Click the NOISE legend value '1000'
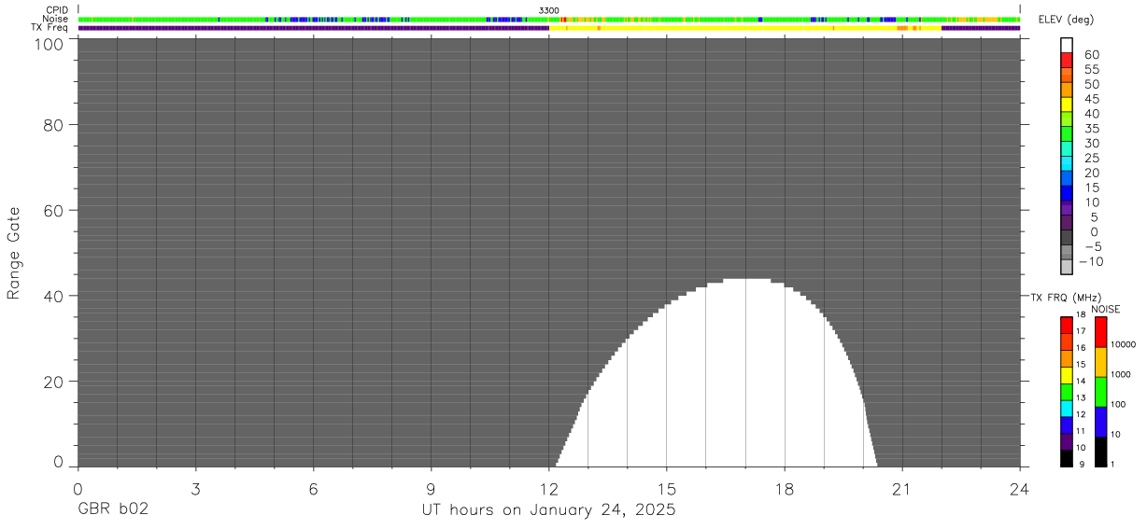1147x529 pixels. [x=1121, y=374]
